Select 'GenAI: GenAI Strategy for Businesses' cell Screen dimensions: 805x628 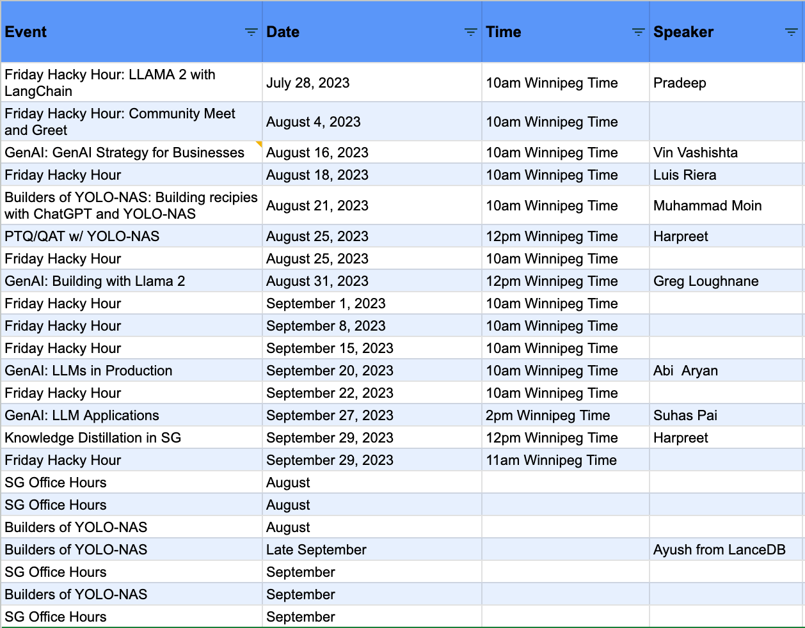point(132,152)
